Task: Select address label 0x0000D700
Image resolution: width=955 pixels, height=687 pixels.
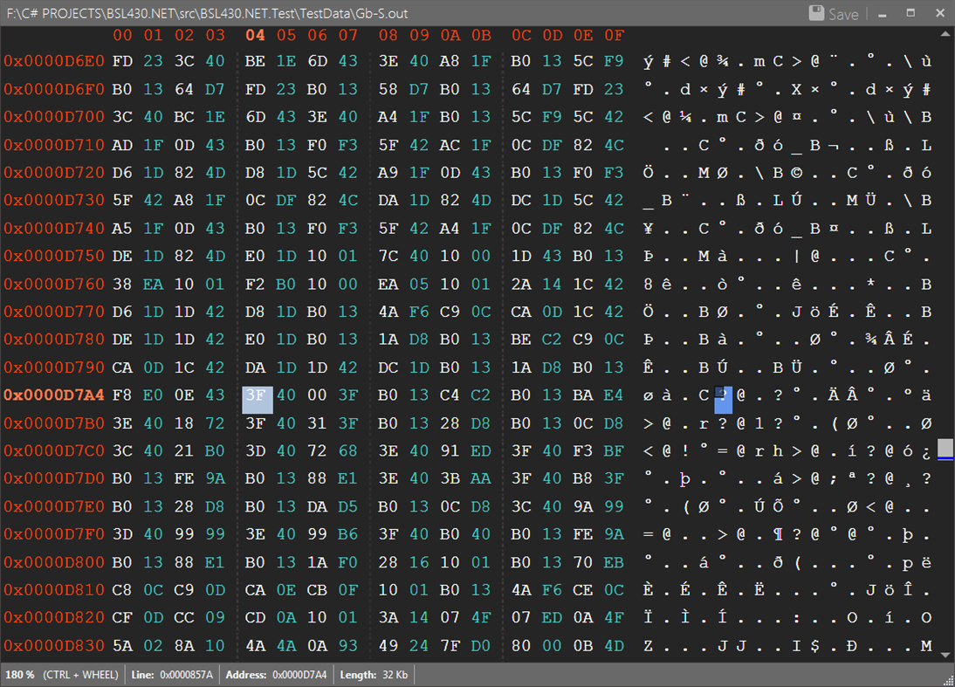Action: (x=54, y=116)
